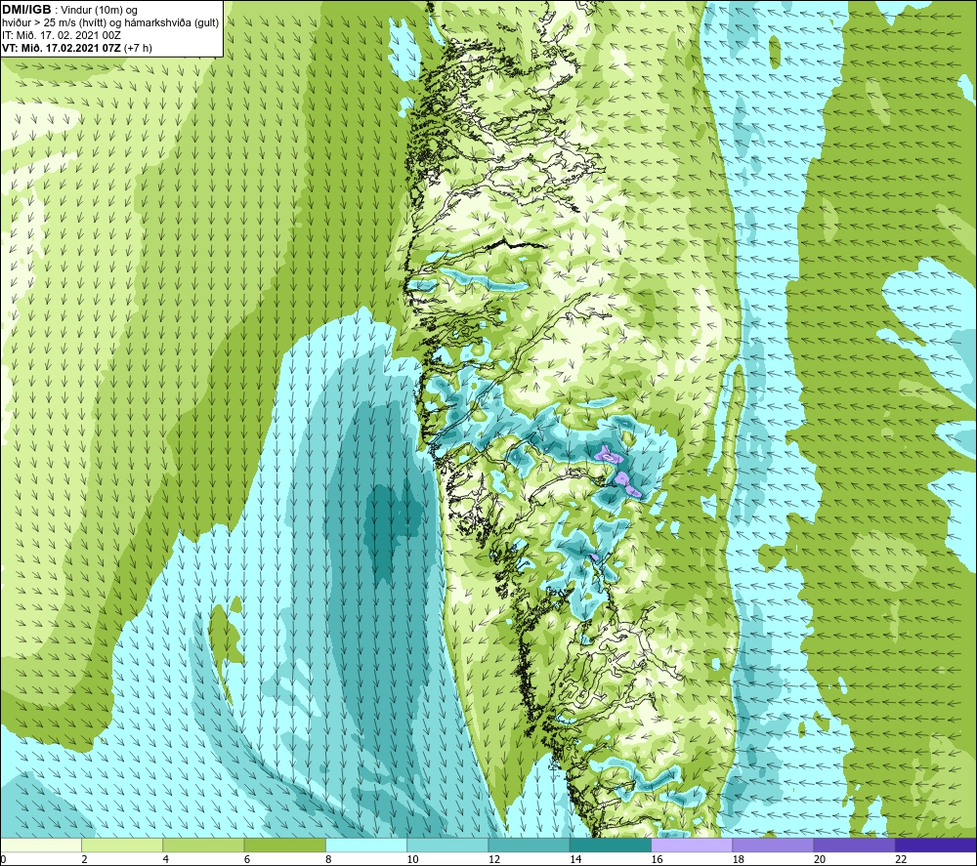Click the 6–8 m/s olive green legend swatch
The width and height of the screenshot is (977, 866).
pyautogui.click(x=284, y=845)
